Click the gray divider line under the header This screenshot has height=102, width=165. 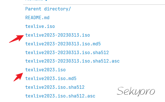pos(94,5)
